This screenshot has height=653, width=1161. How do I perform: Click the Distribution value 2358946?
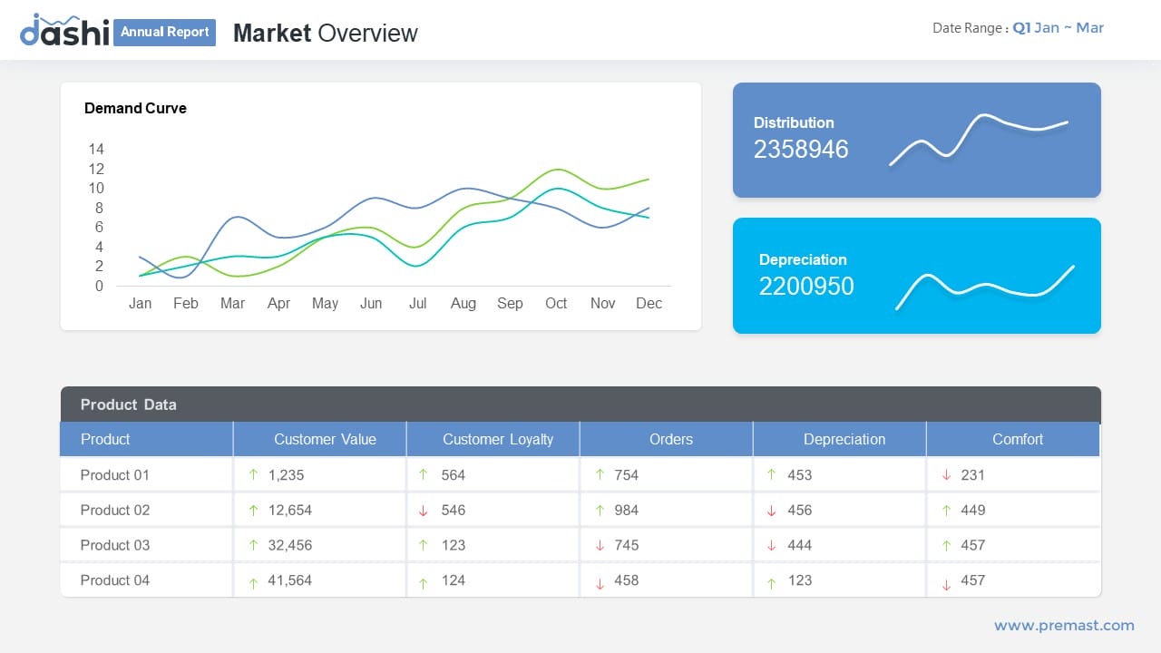tap(801, 150)
